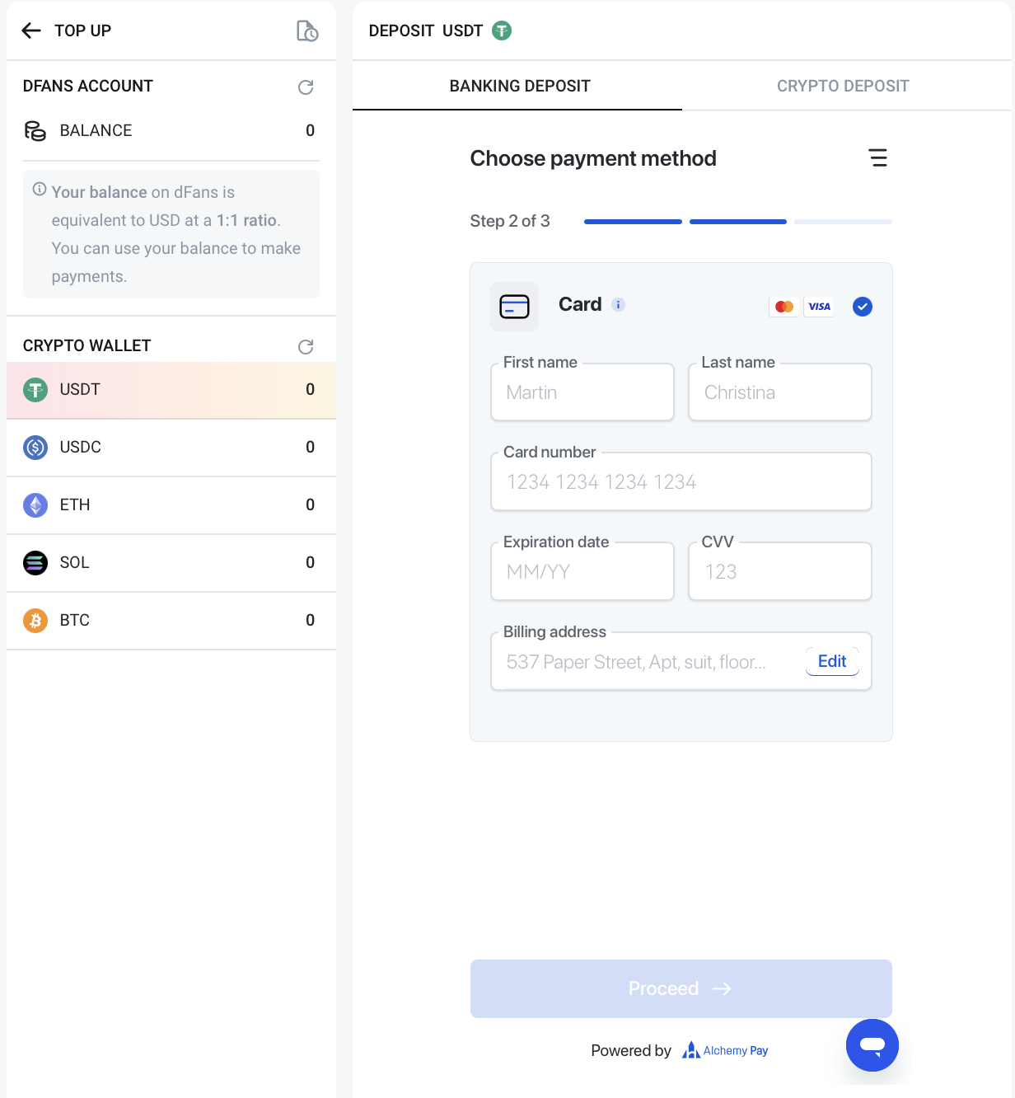Click the Tether icon beside DEPOSIT USDT
1015x1098 pixels.
coord(502,30)
